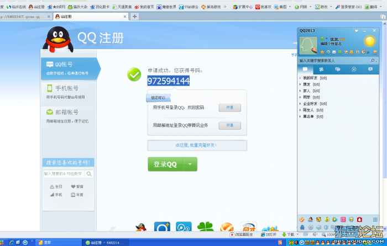Expand the 同学 group
Screen dimensions: 387x246
pyautogui.click(x=310, y=97)
